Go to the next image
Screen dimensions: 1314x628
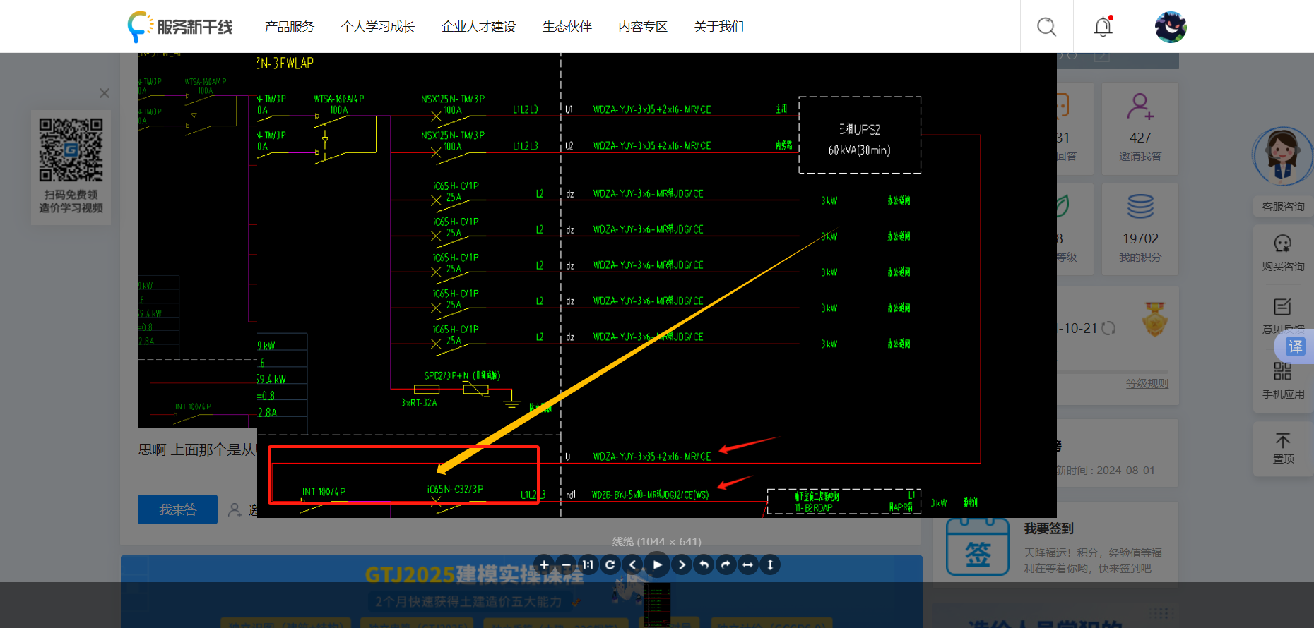[x=682, y=564]
